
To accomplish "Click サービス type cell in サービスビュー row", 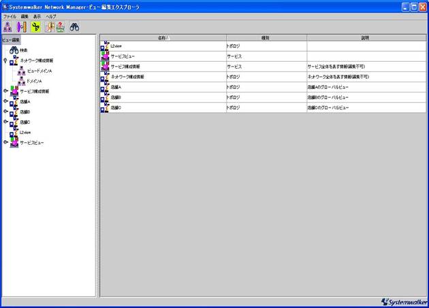I will pos(266,56).
